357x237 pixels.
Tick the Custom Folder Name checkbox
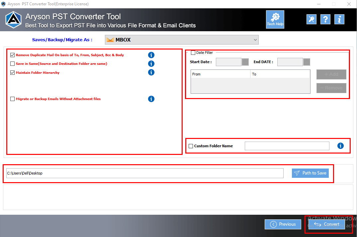(x=191, y=146)
